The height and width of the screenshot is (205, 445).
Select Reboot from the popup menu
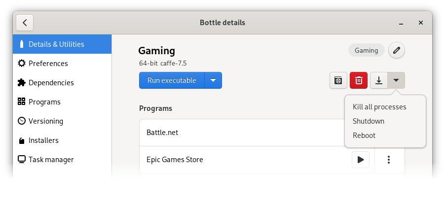pyautogui.click(x=364, y=136)
